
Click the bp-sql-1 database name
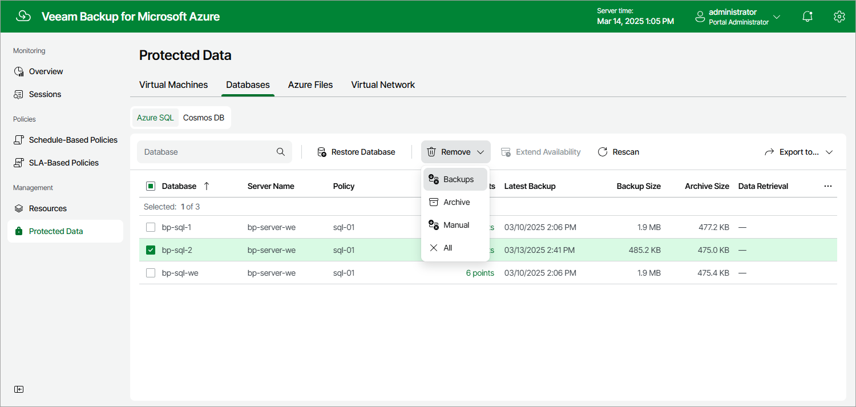pos(176,227)
